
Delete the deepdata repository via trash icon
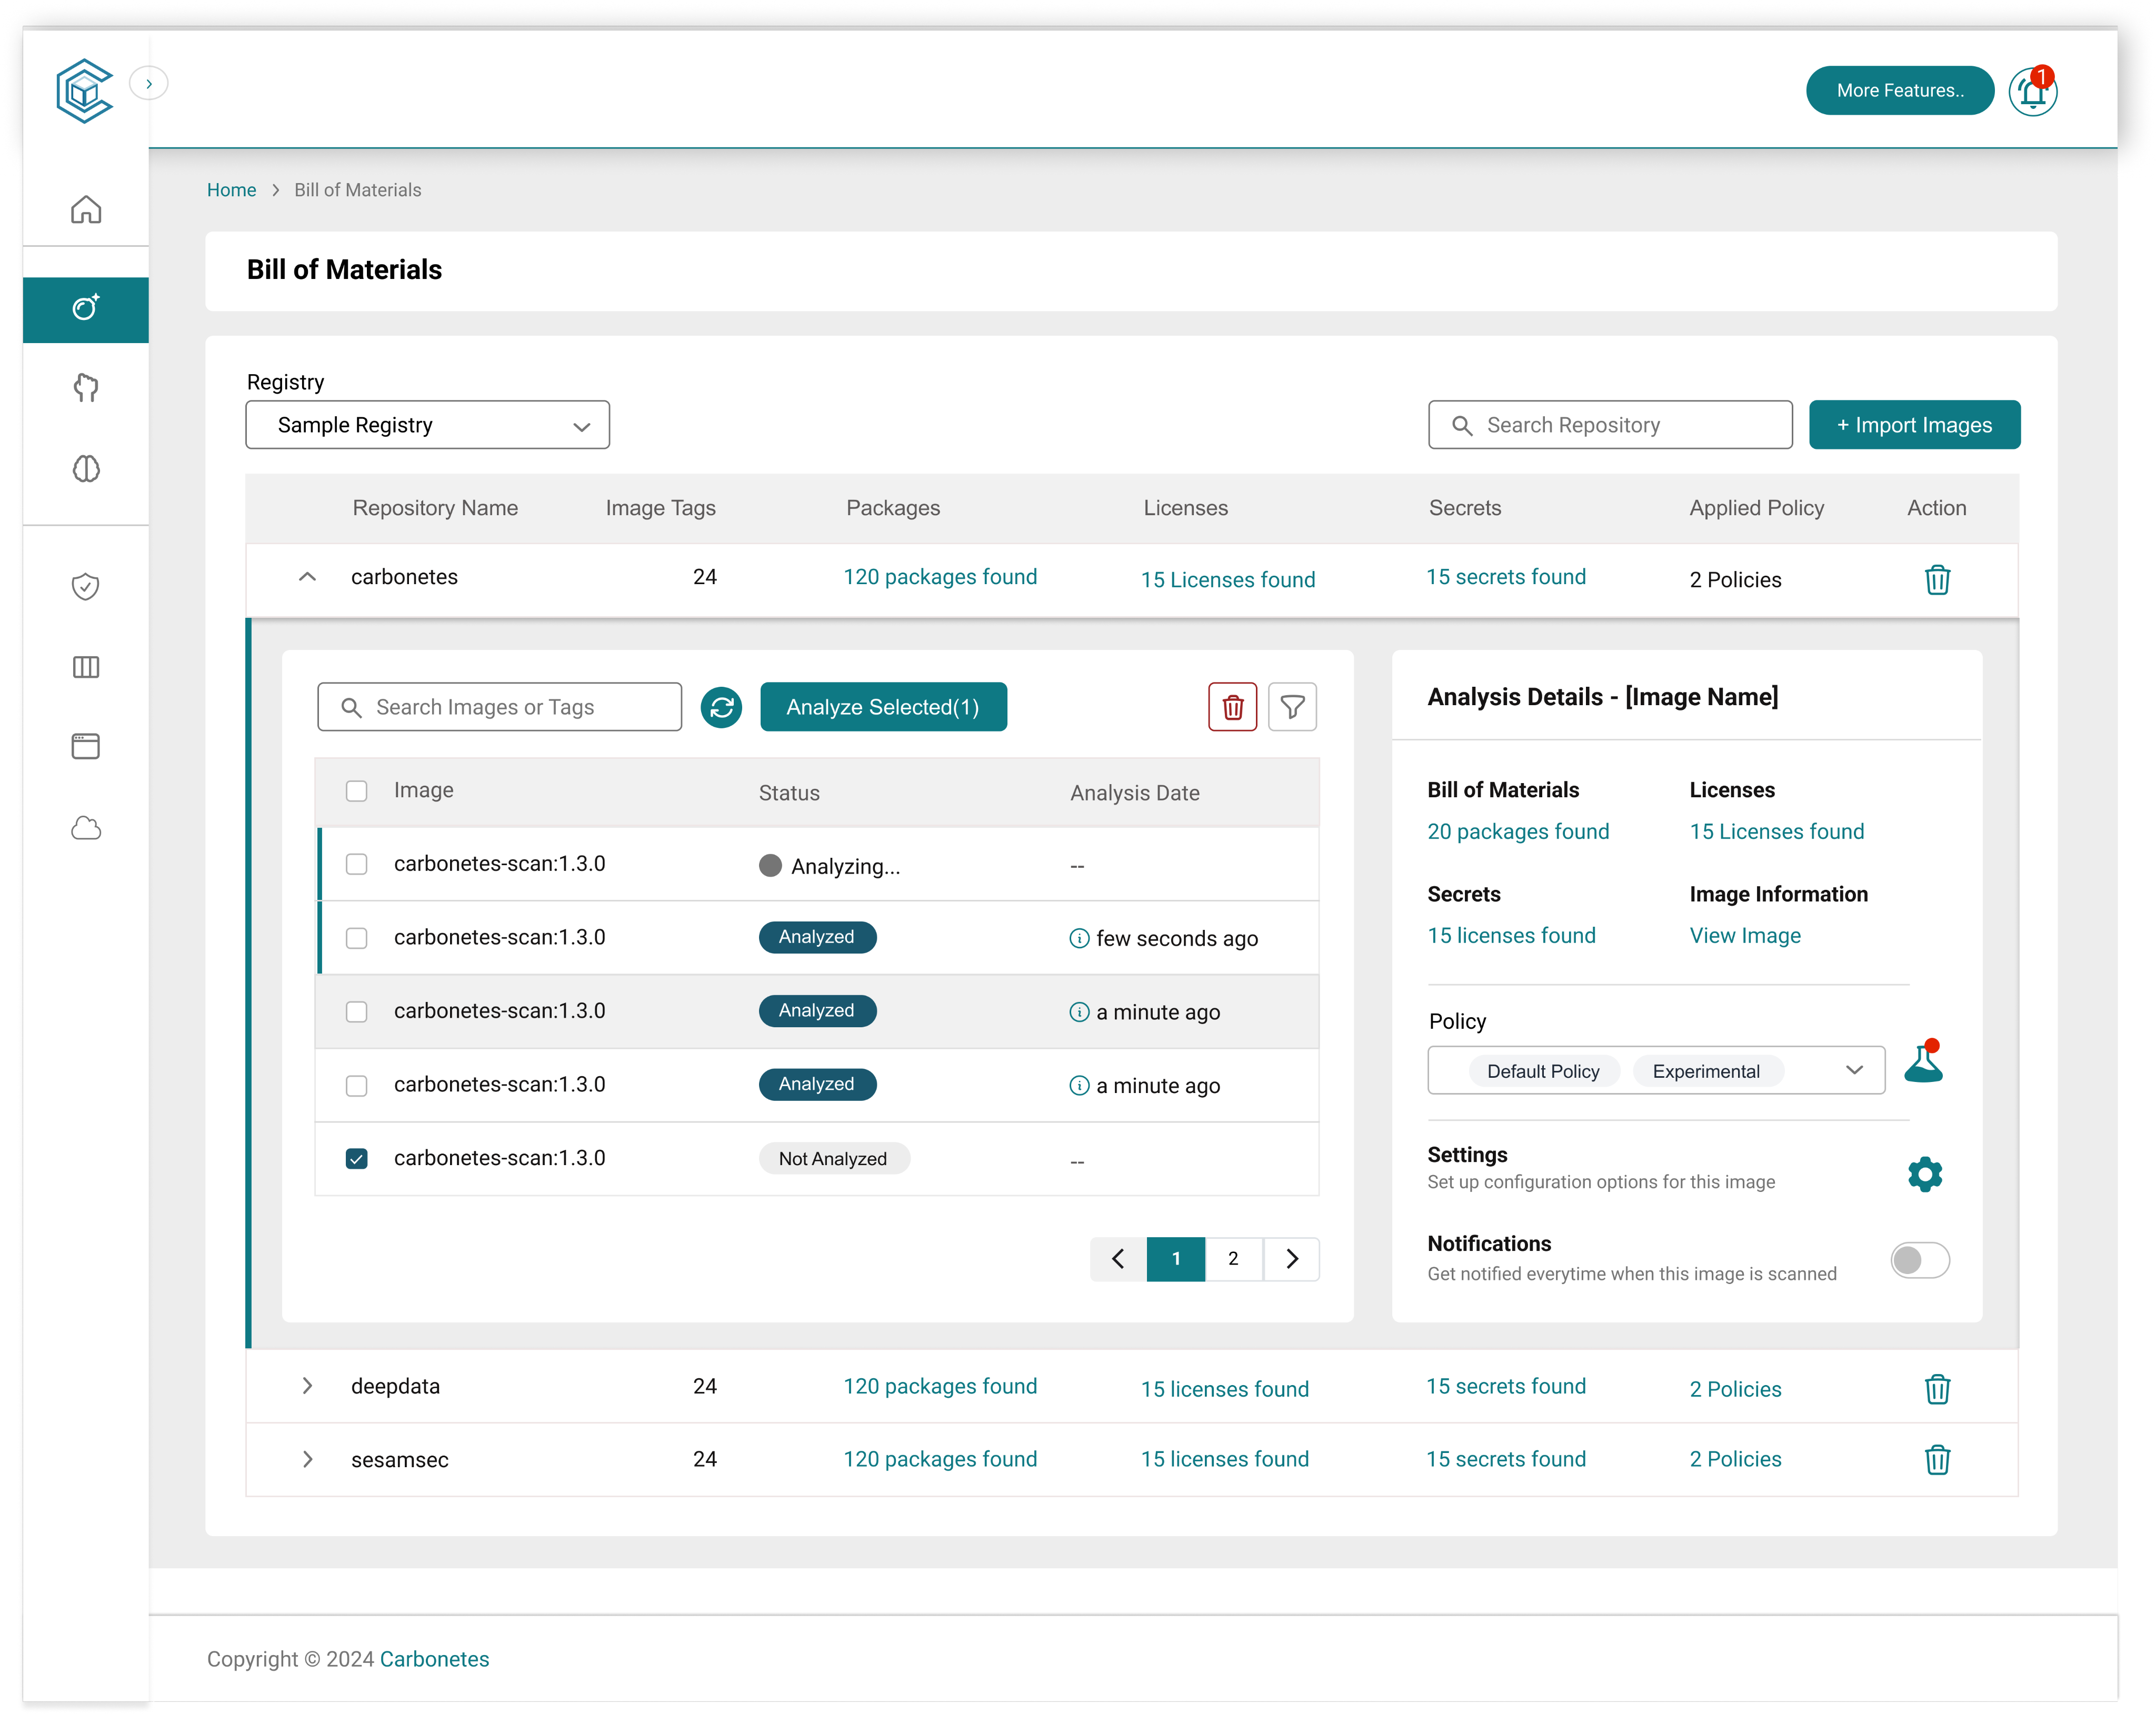tap(1937, 1388)
